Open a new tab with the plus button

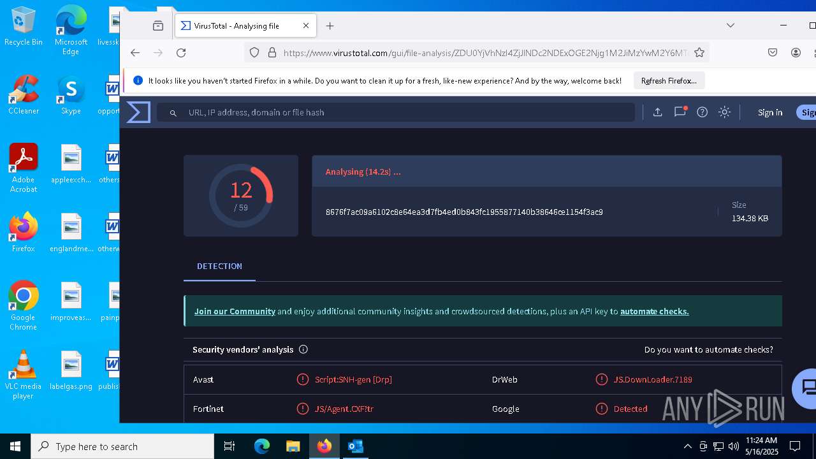pyautogui.click(x=330, y=26)
